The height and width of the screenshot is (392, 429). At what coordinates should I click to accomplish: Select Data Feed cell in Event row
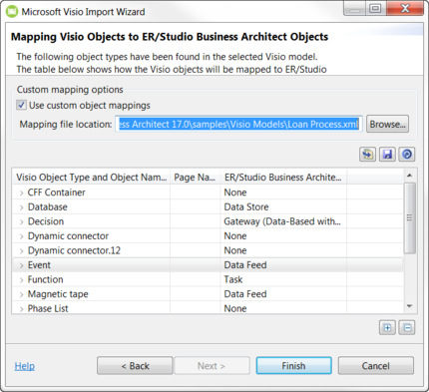pos(283,265)
